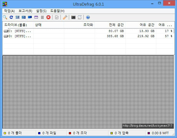
Task: Click the 0 개 조각 status text
Action: pyautogui.click(x=80, y=133)
